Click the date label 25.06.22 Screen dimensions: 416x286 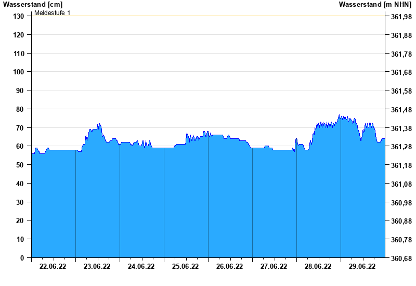185,266
